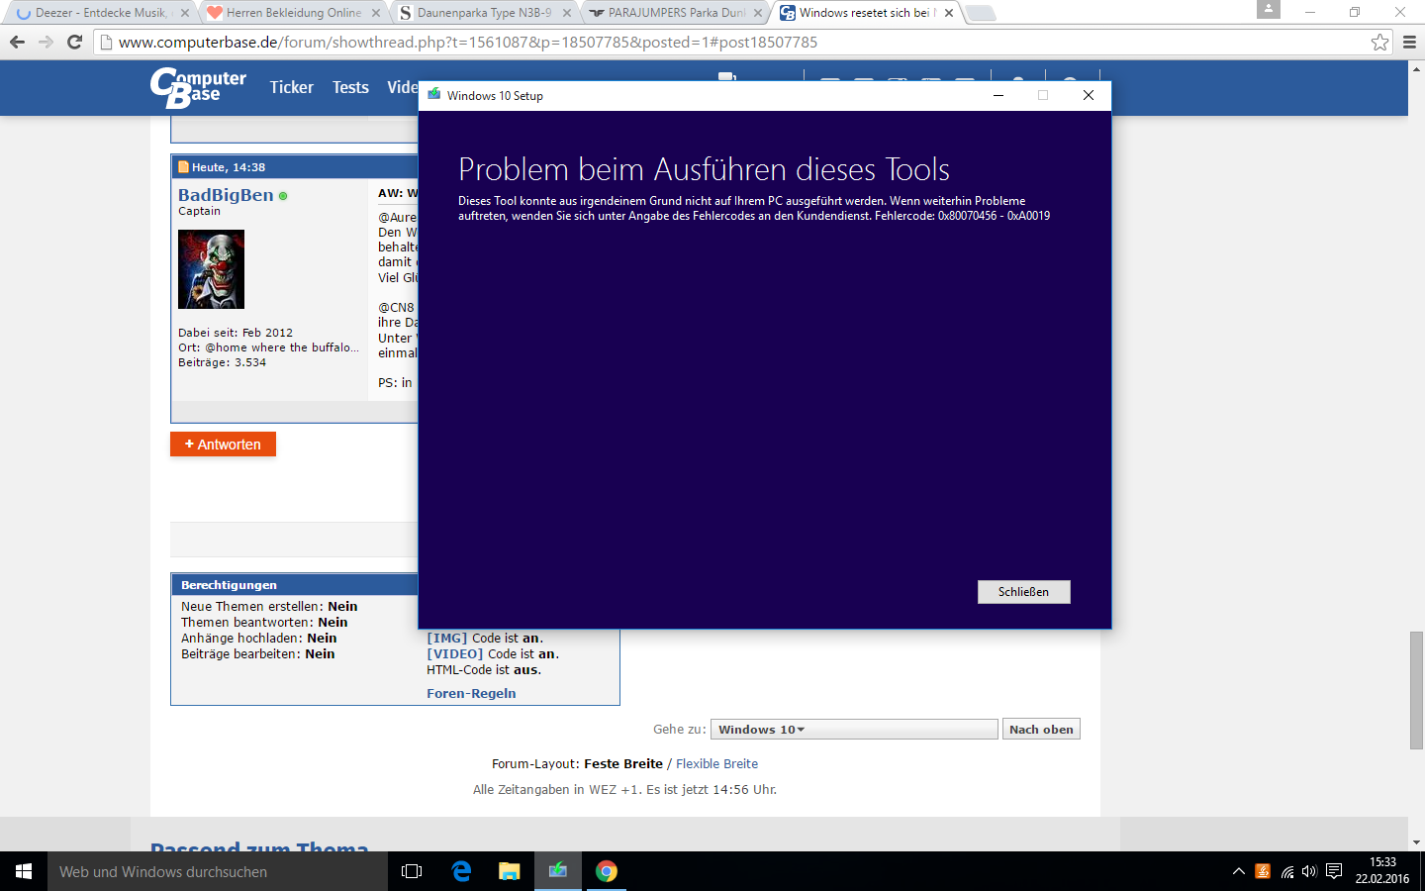Switch to PARAJUMPERS Parka tab
1425x891 pixels.
pos(675,13)
